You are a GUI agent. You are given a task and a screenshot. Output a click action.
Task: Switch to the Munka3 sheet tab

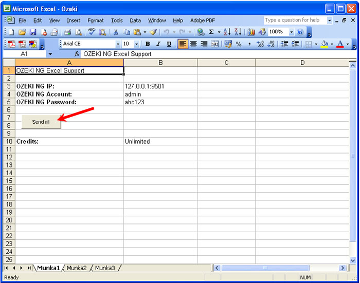(x=105, y=268)
